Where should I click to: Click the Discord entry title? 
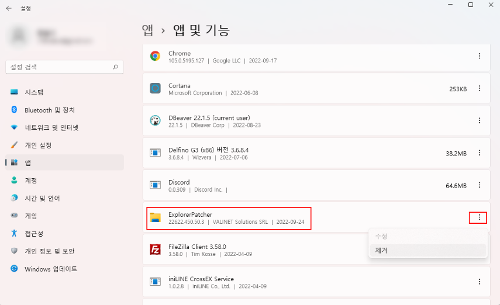click(179, 182)
